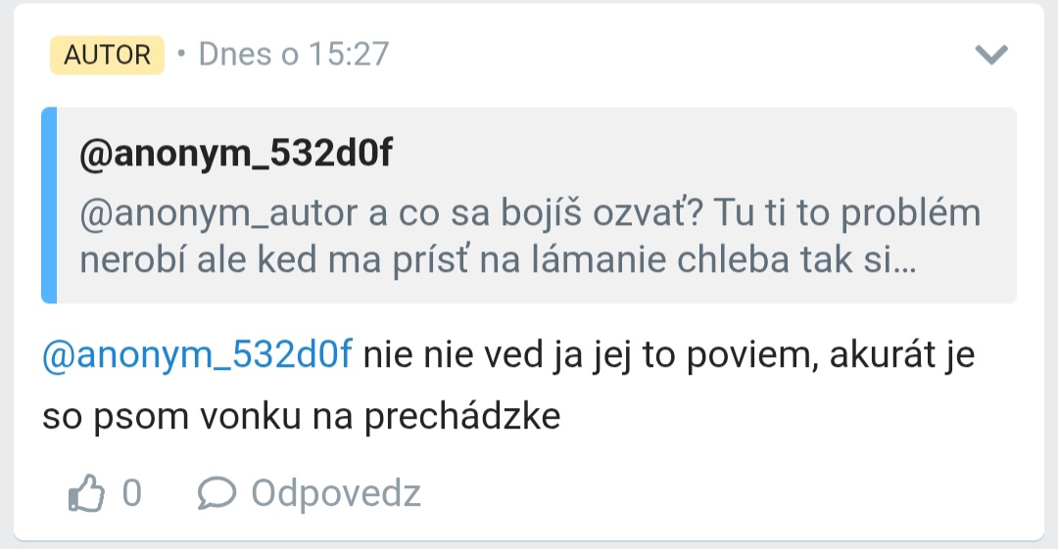Click the blue quote bar on left
Image resolution: width=1058 pixels, height=549 pixels.
[49, 206]
